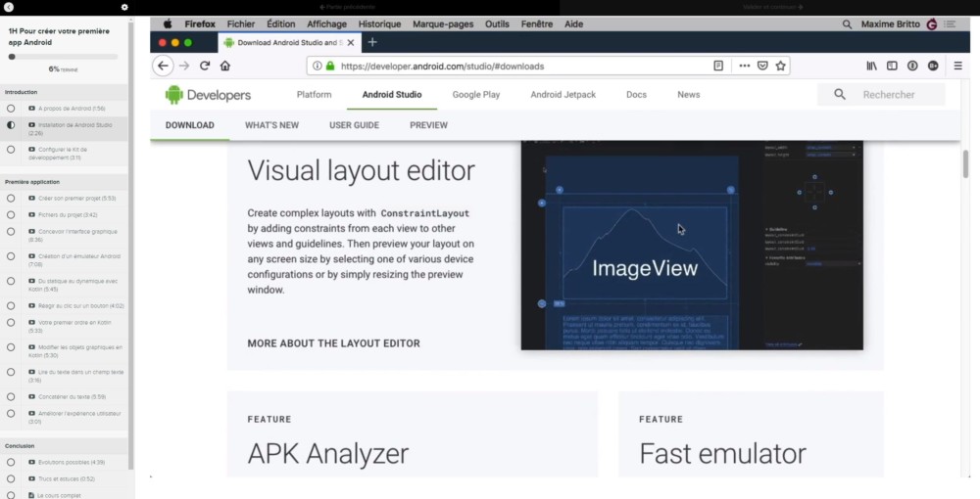
Task: Open the Docs section
Action: click(x=636, y=95)
